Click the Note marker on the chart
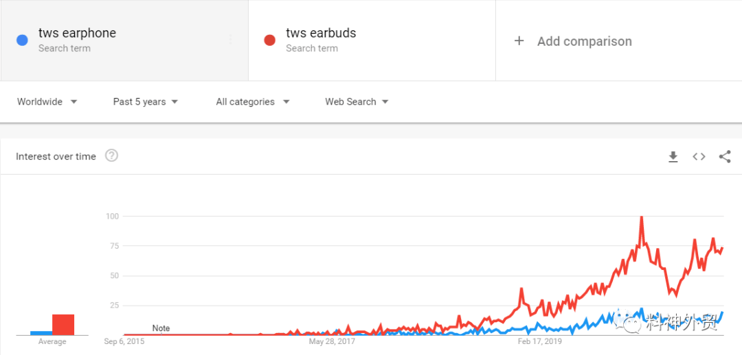Image resolution: width=742 pixels, height=355 pixels. (161, 328)
